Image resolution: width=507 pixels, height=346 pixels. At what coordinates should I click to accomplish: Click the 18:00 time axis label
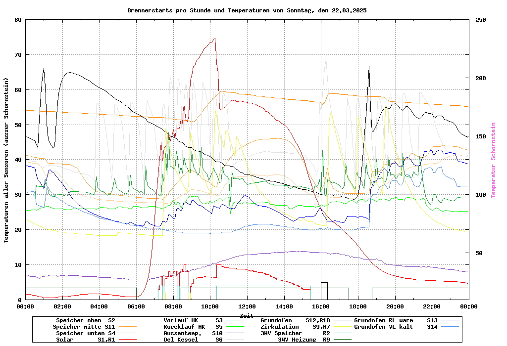(x=357, y=306)
